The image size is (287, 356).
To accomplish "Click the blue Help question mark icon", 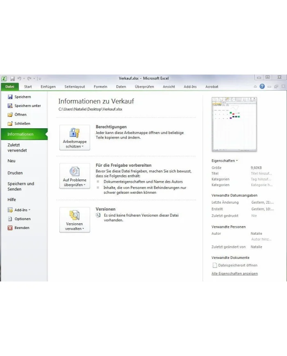I will 262,86.
